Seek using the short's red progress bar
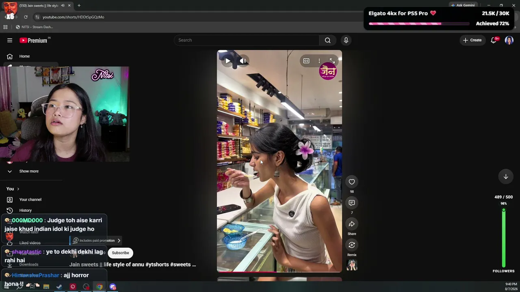Screen dimensions: 520x292 279,272
